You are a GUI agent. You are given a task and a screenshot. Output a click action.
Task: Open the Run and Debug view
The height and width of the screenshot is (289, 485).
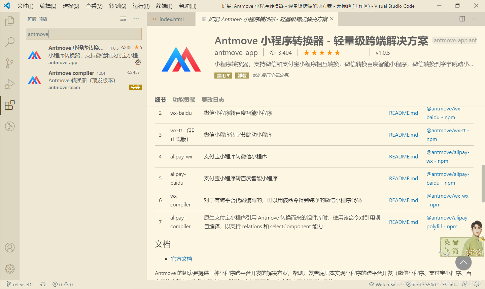tap(10, 84)
